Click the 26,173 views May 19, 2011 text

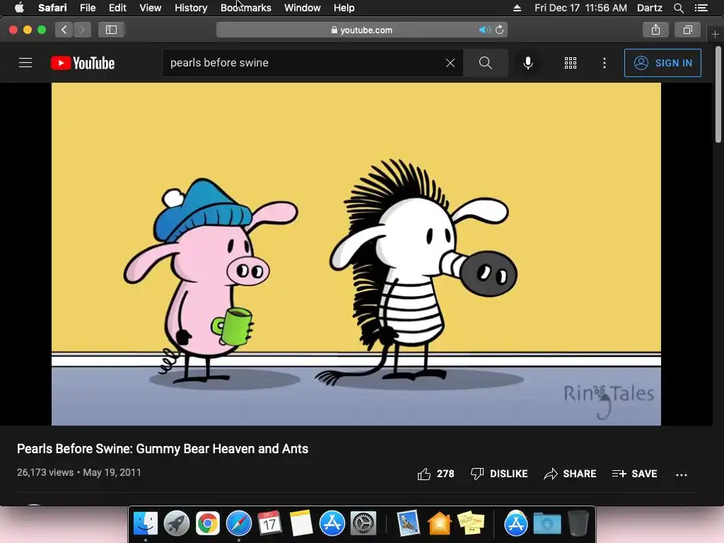(x=79, y=473)
